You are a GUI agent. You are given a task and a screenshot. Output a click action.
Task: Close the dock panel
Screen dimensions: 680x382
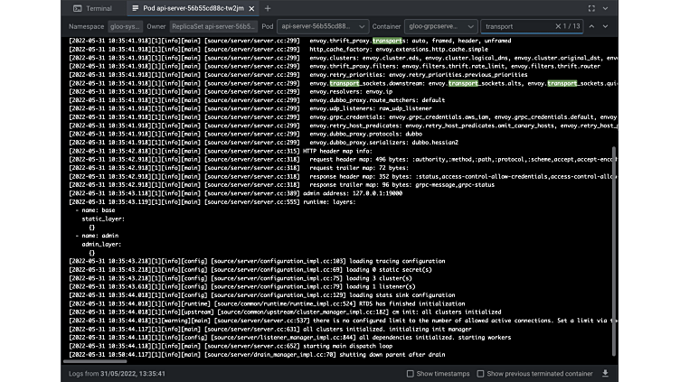click(605, 8)
